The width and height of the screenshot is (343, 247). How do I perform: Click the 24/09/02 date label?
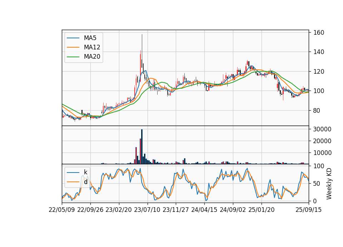tap(233, 210)
